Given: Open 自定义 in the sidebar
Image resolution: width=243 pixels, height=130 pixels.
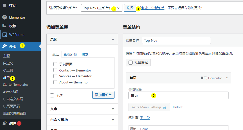Looking at the screenshot, I should pyautogui.click(x=8, y=63).
